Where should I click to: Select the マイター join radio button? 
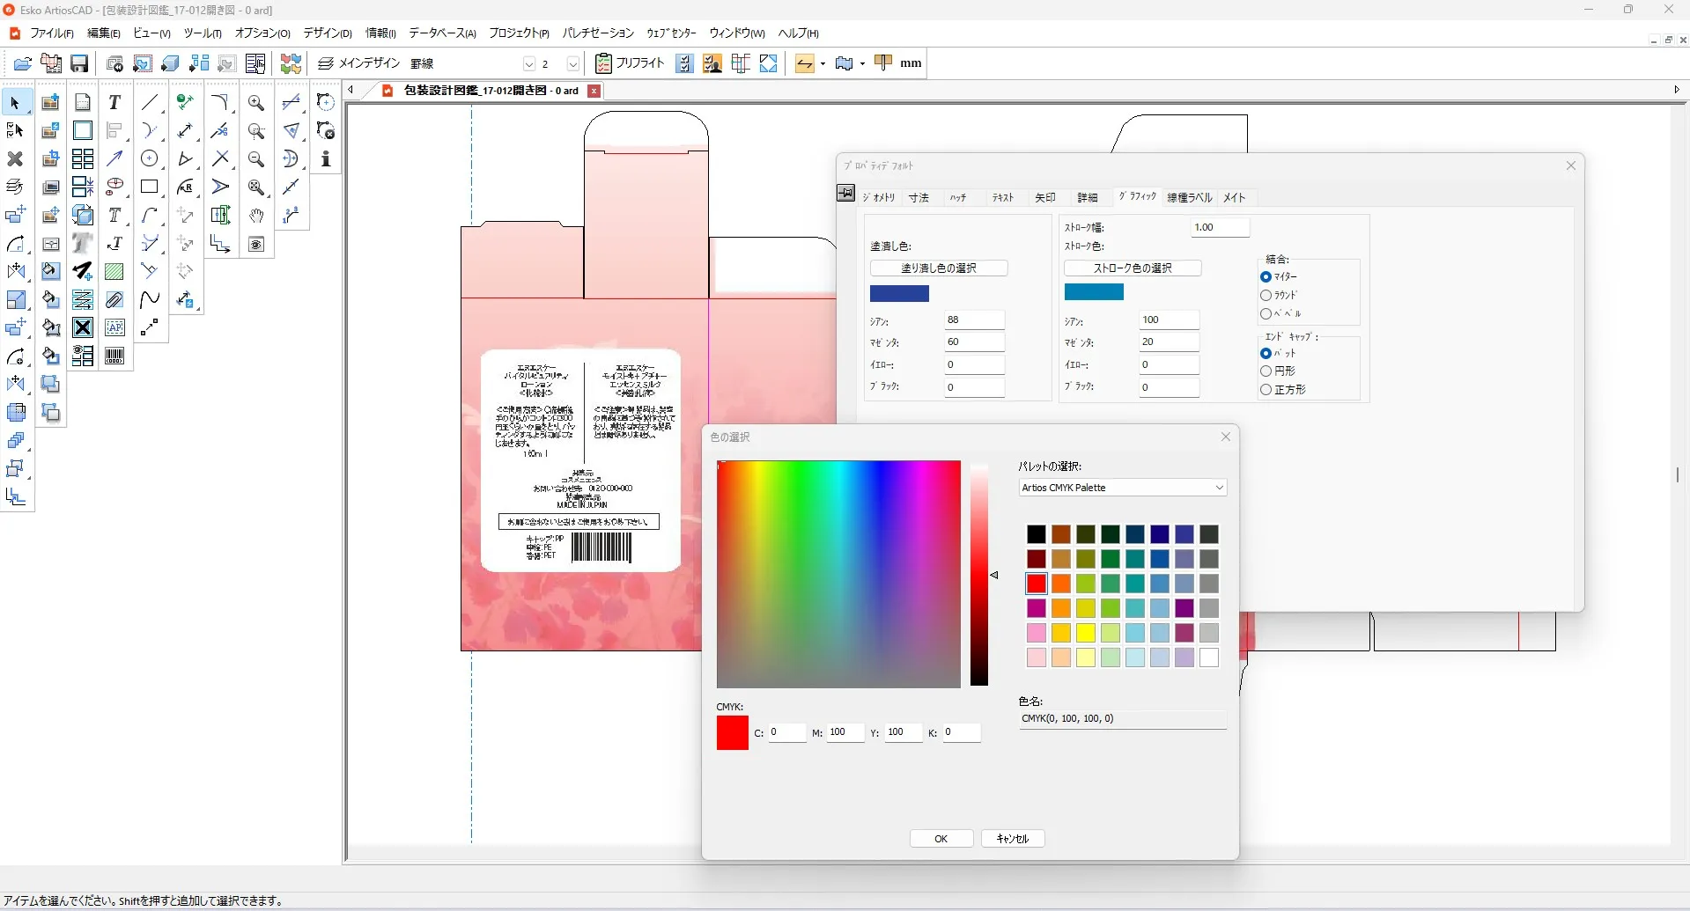coord(1265,276)
